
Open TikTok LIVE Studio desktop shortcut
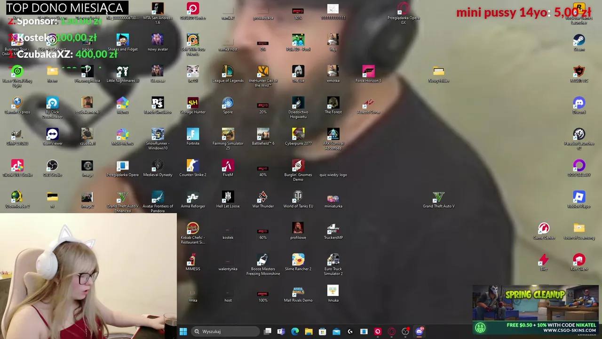(17, 166)
